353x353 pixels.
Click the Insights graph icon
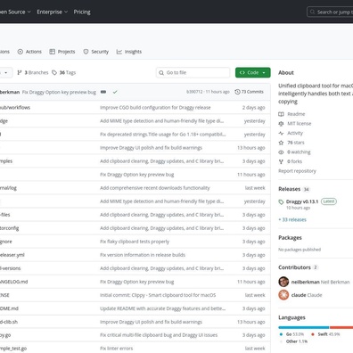(119, 52)
